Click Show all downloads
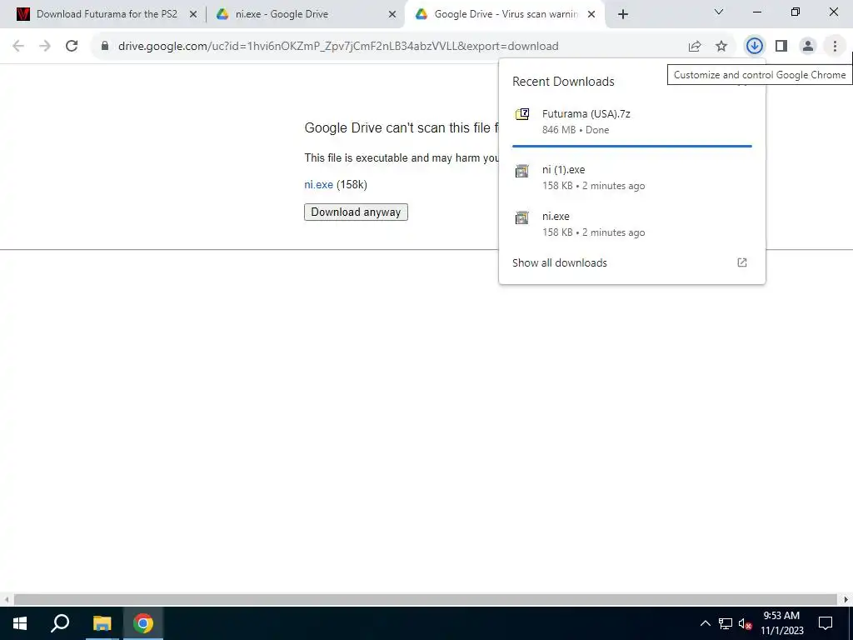The height and width of the screenshot is (640, 853). (631, 262)
